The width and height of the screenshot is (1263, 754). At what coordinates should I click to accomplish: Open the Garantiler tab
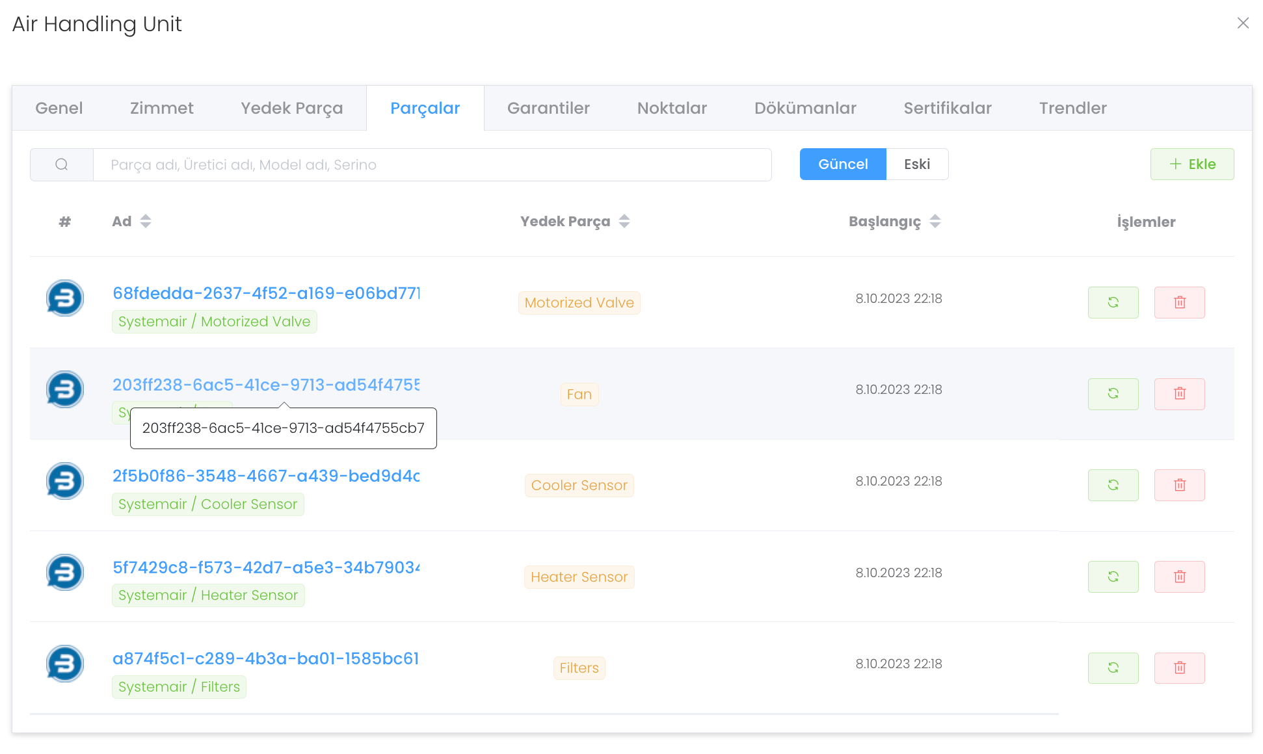tap(548, 108)
